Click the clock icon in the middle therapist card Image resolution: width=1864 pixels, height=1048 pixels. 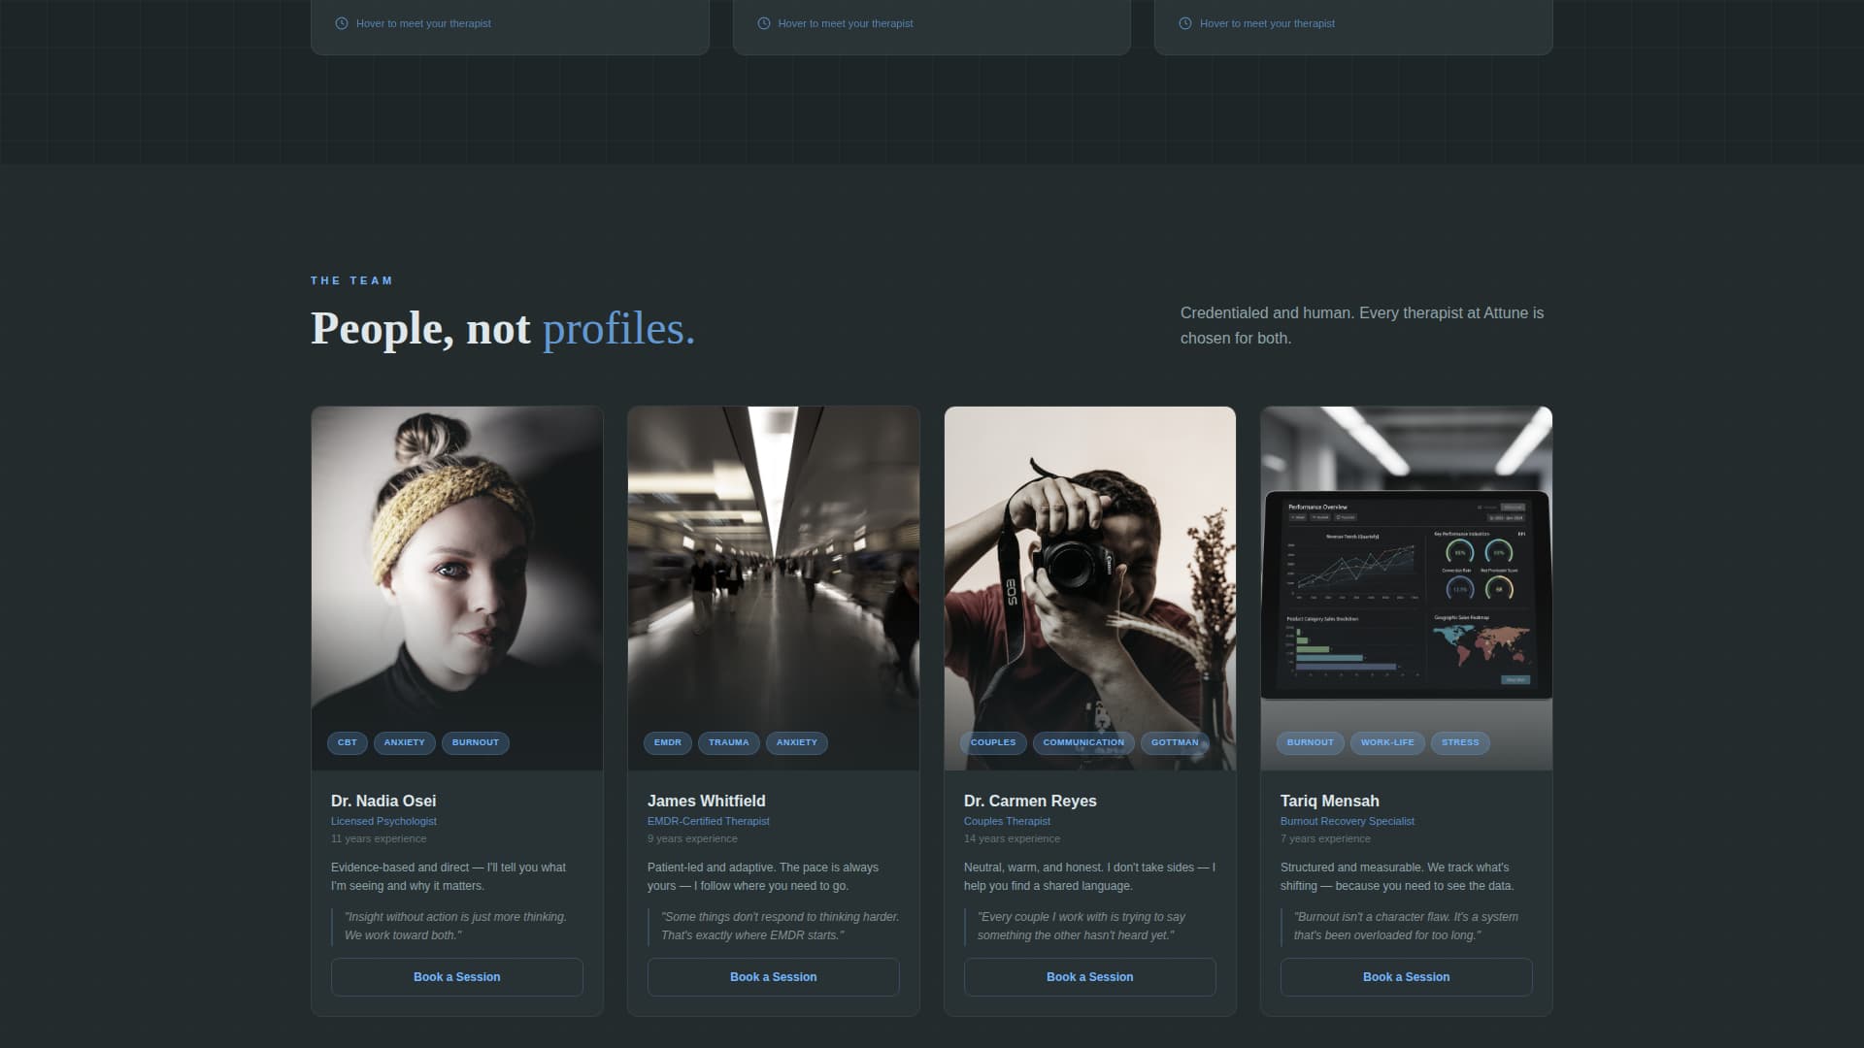[762, 22]
